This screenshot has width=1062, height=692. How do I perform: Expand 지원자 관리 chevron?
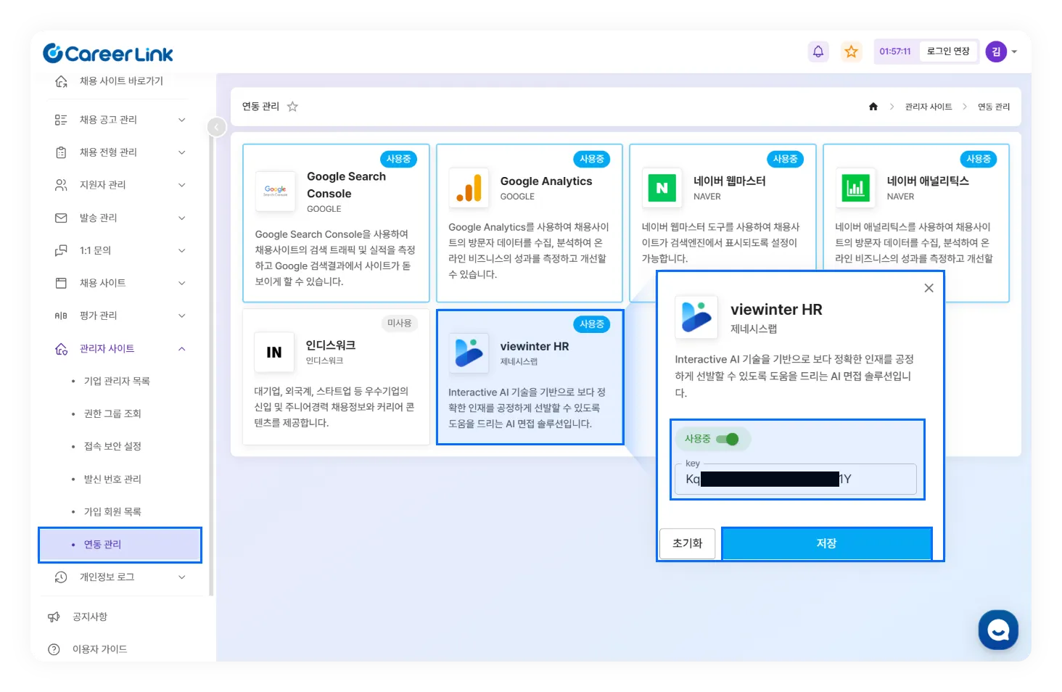tap(182, 185)
